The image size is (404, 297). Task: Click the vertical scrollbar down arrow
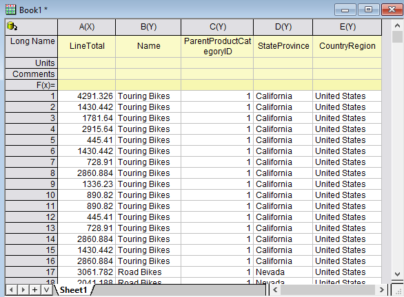click(x=397, y=274)
